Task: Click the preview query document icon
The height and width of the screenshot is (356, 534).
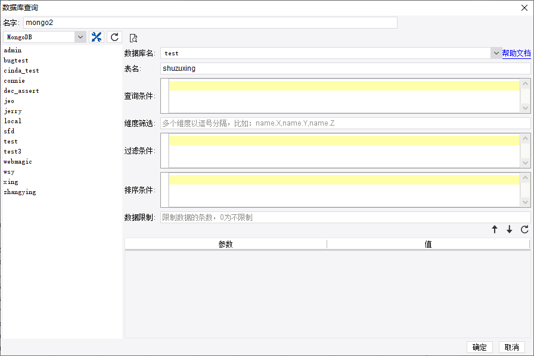Action: (133, 38)
